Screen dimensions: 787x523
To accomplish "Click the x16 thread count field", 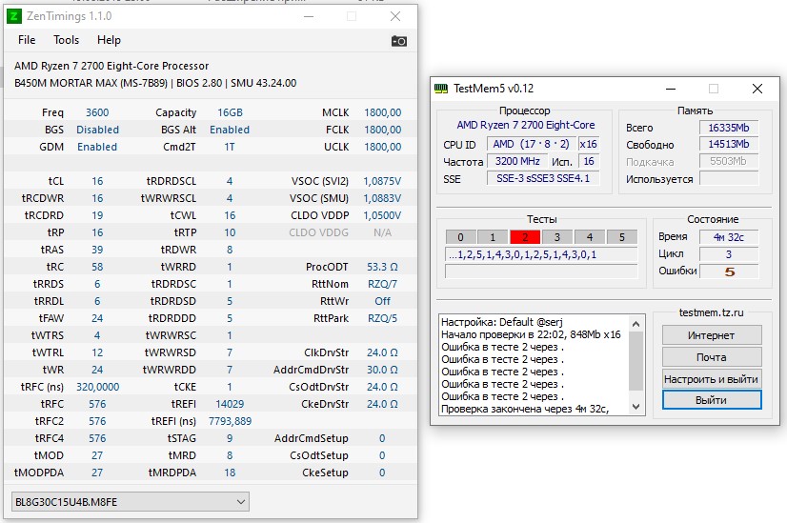I will click(588, 144).
